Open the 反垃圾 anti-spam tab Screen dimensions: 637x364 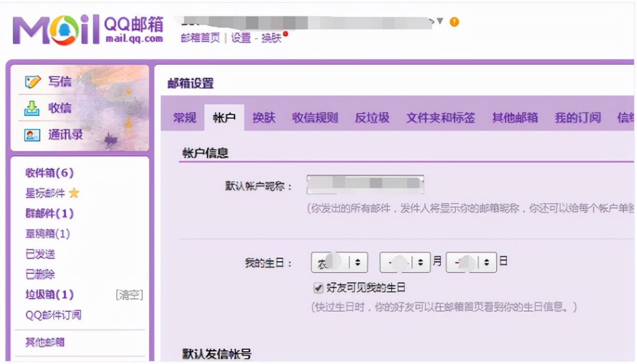pyautogui.click(x=372, y=118)
